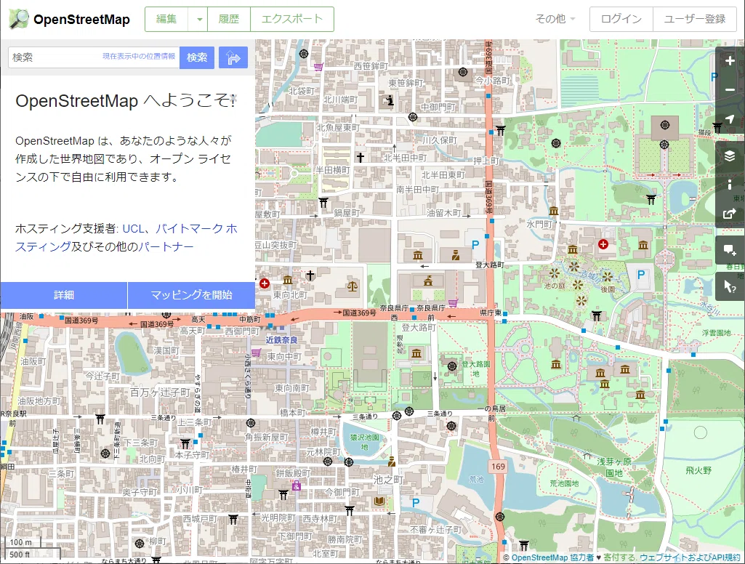Viewport: 745px width, 564px height.
Task: Click the parking P near 後園
Action: click(640, 274)
